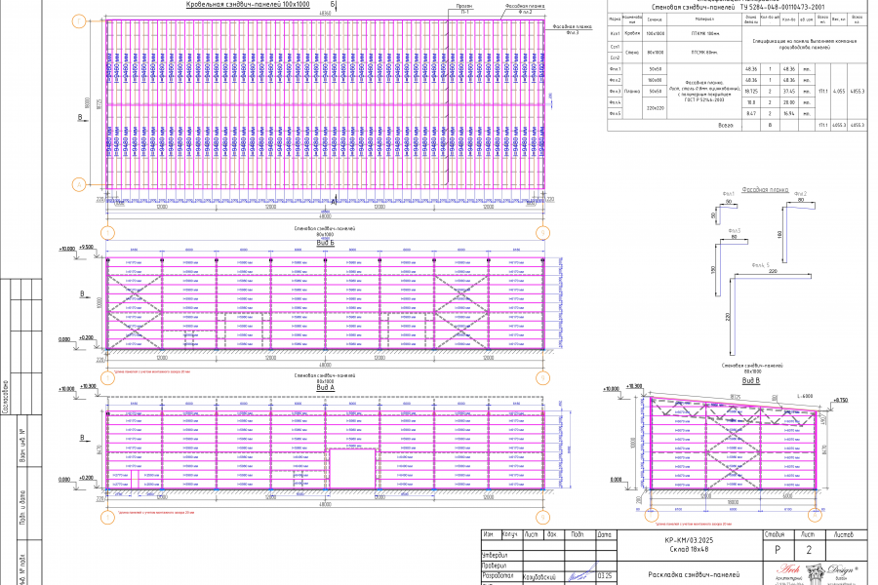The height and width of the screenshot is (585, 878).
Task: Select the door opening rectangle in Вид А
Action: 352,469
